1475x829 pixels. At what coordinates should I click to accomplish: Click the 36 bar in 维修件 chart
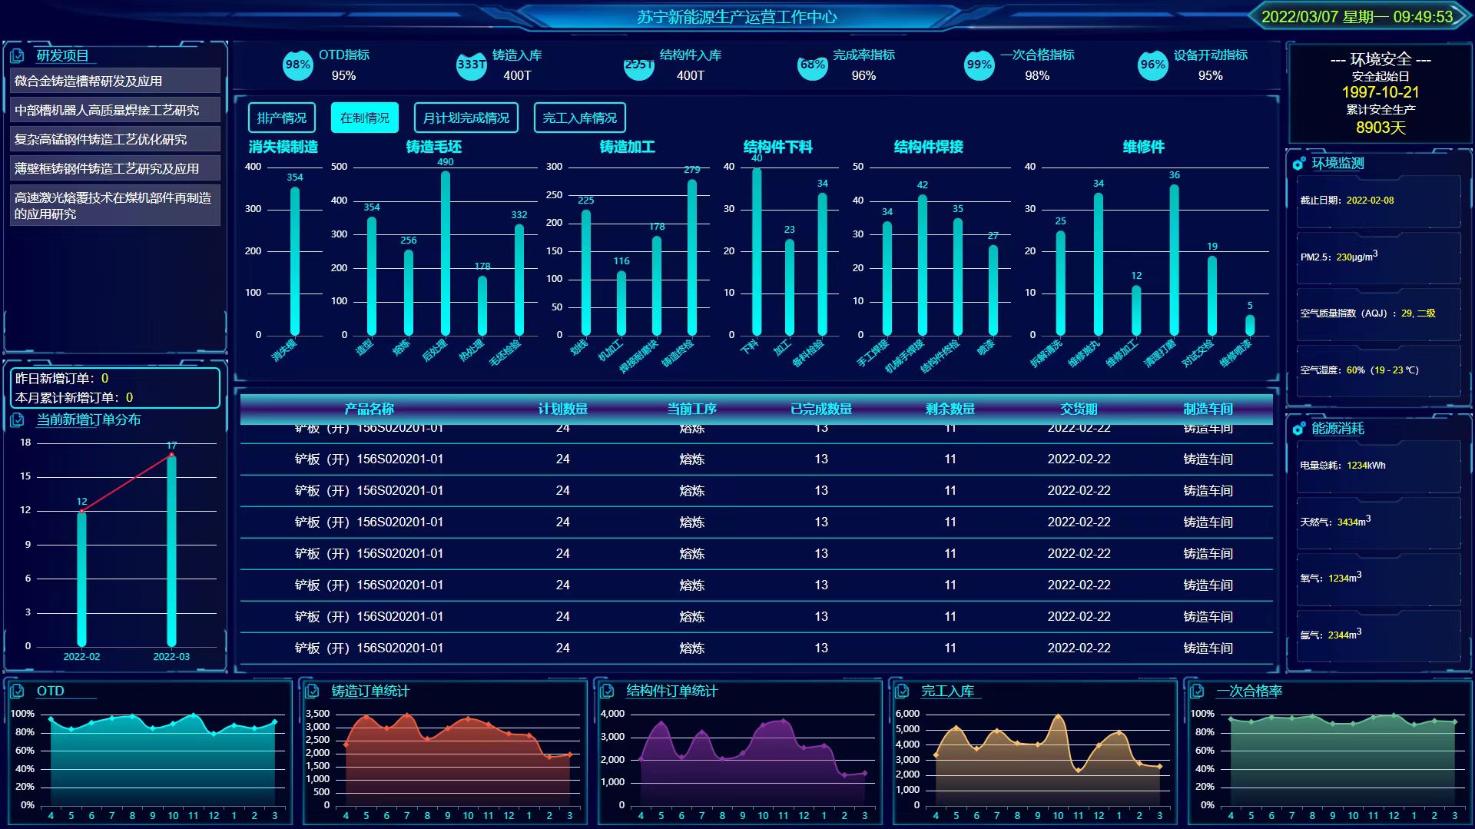pos(1175,260)
